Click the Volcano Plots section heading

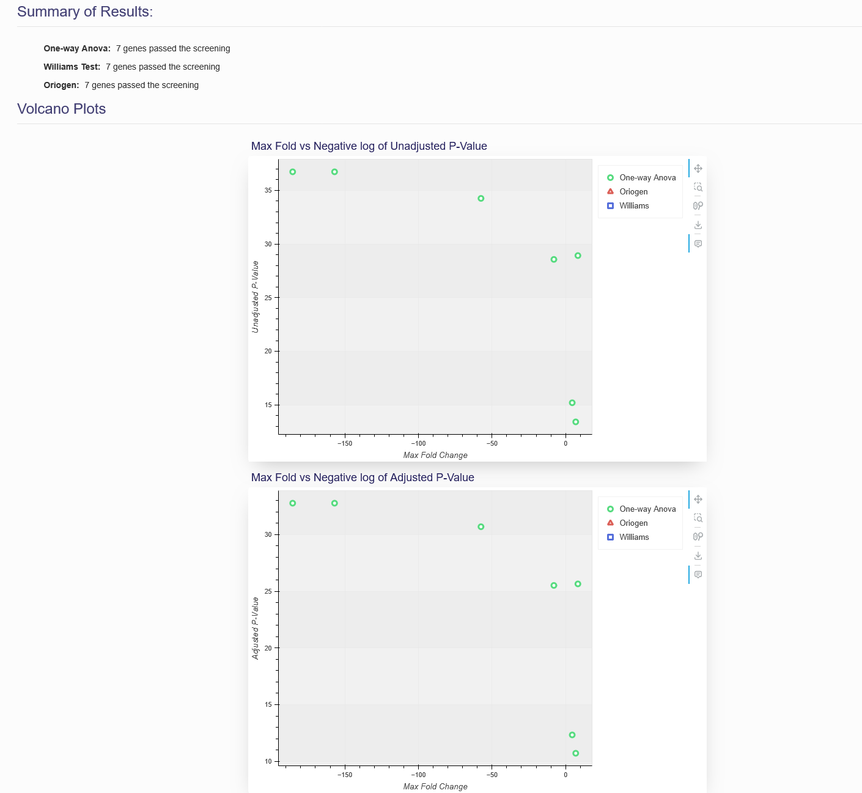(x=62, y=109)
